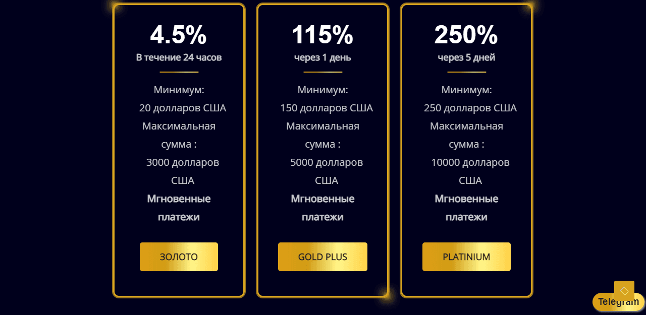Click the diamond scroll-to-top icon

pyautogui.click(x=624, y=291)
